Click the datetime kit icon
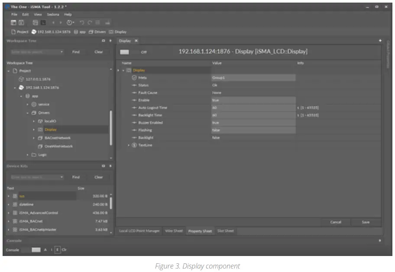395x272 pixels. click(15, 205)
